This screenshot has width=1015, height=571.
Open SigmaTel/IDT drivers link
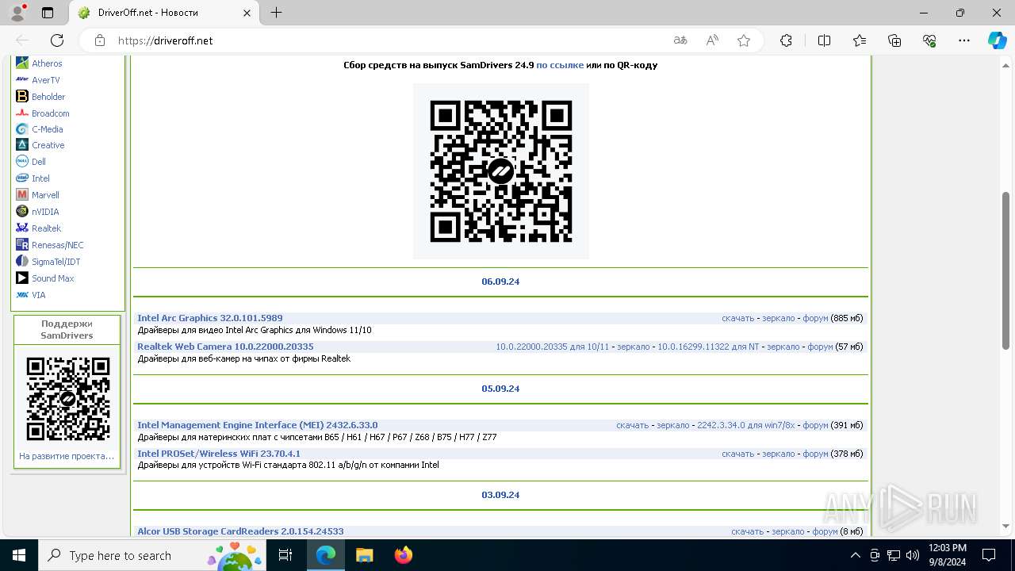pyautogui.click(x=56, y=262)
